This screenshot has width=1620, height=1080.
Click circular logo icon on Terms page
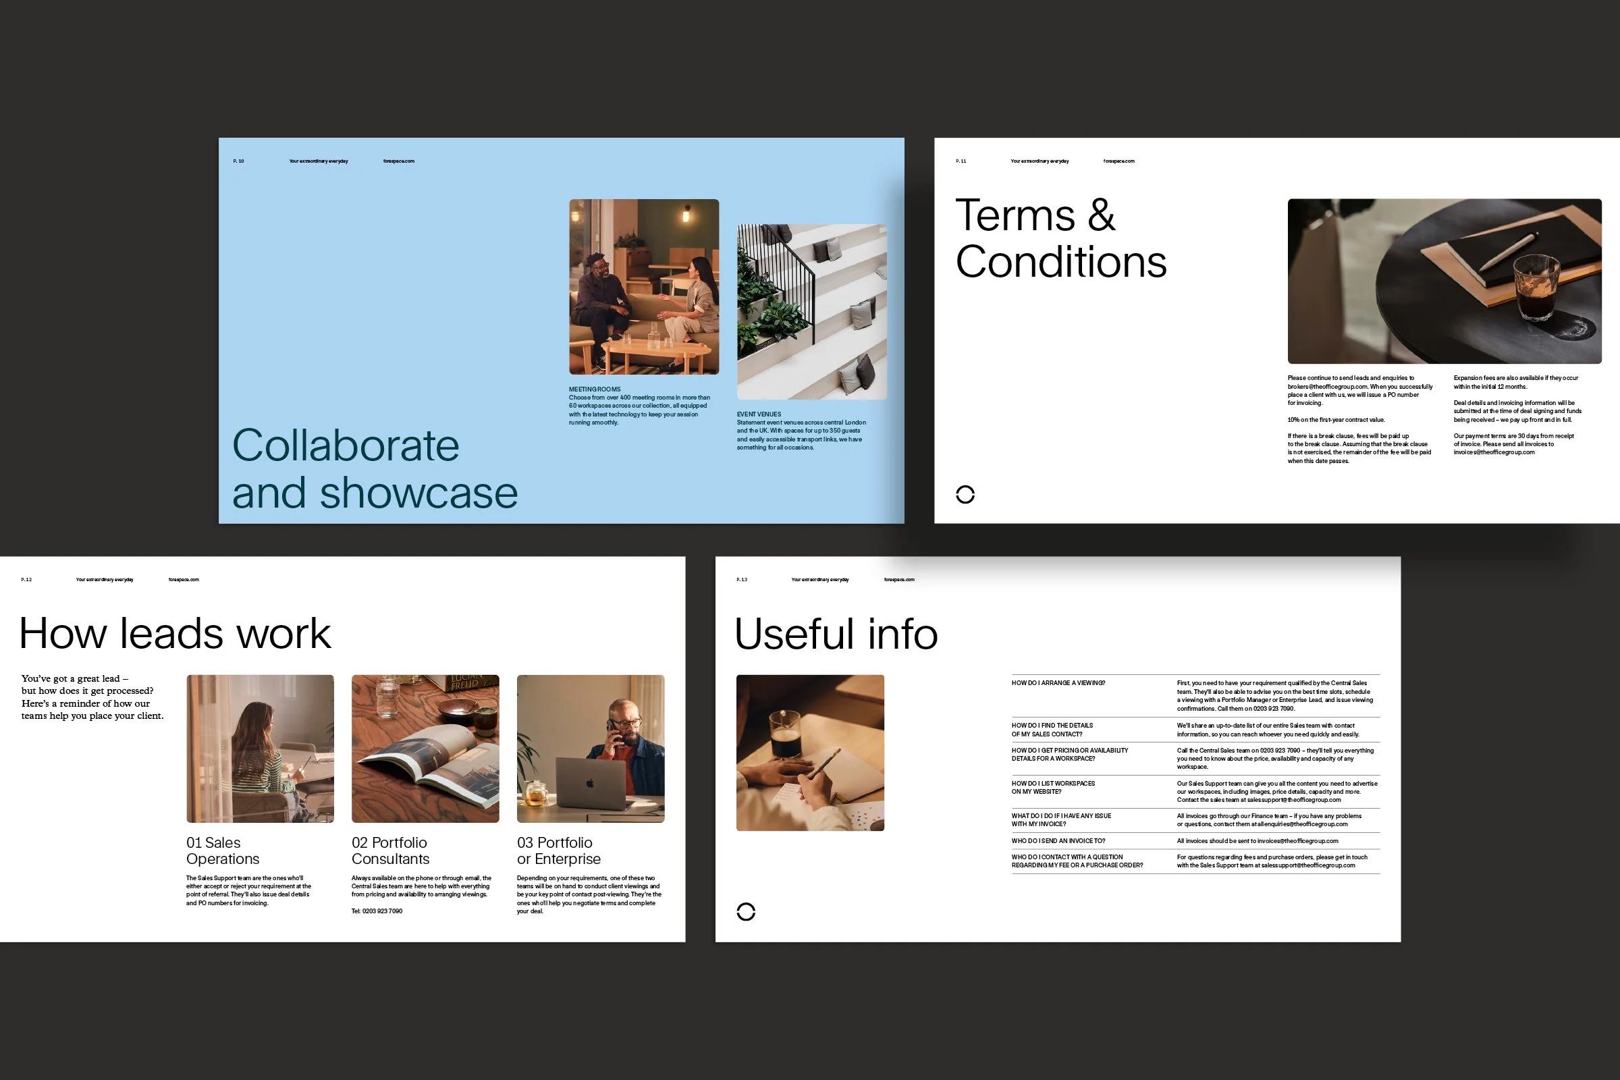tap(965, 494)
